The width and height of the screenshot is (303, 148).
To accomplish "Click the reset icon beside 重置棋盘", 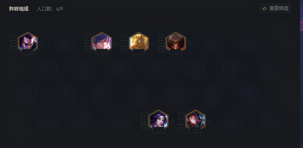I will pos(264,8).
